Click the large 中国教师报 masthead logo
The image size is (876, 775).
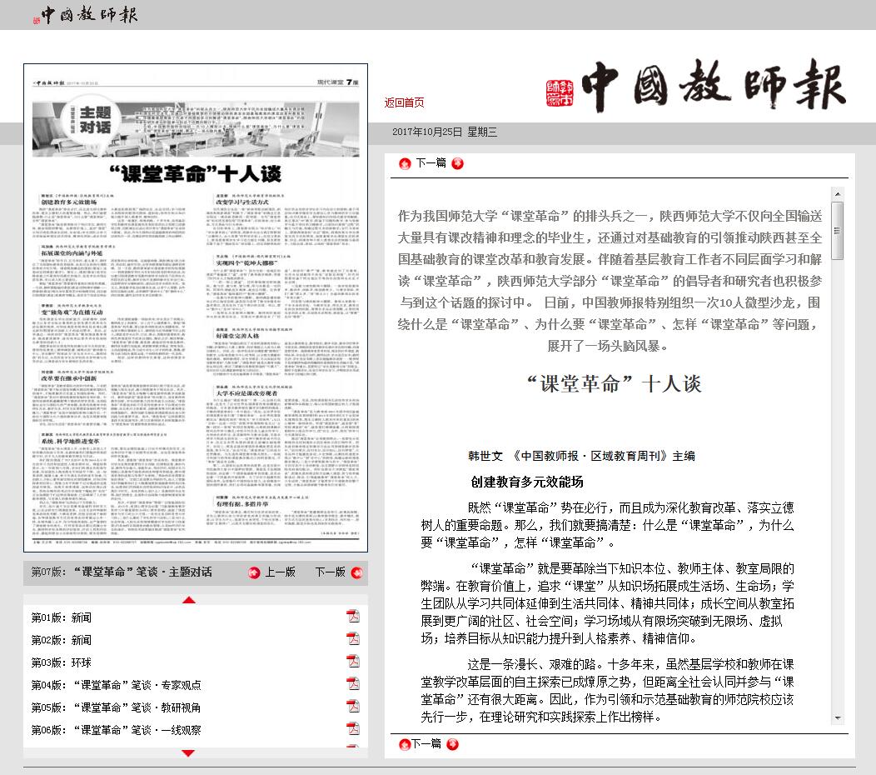(696, 84)
